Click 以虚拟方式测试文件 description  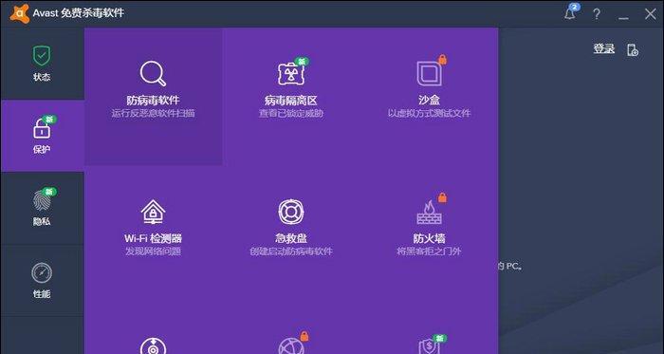point(429,114)
